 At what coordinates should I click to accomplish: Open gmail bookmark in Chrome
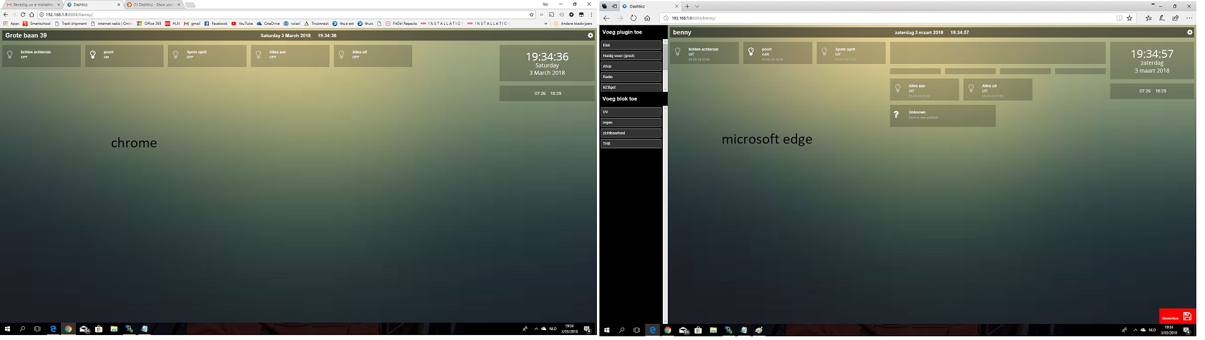click(x=192, y=24)
